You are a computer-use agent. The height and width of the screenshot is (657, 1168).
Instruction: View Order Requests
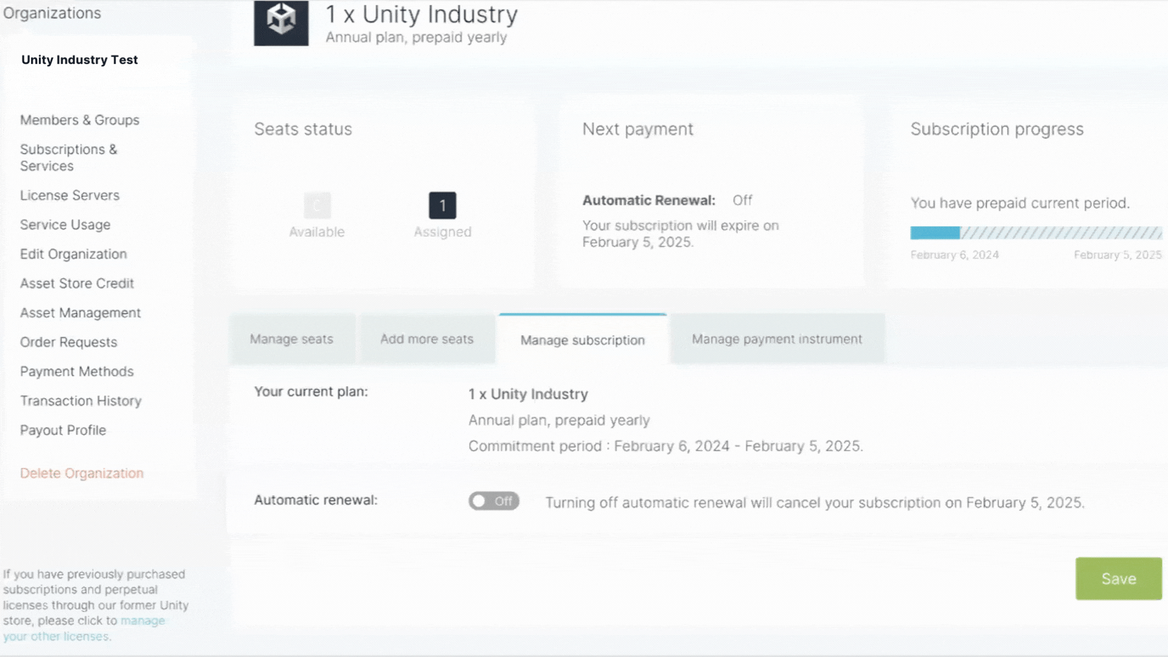(x=68, y=342)
